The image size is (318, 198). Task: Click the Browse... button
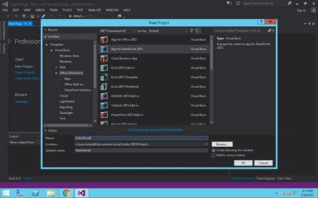tap(222, 144)
